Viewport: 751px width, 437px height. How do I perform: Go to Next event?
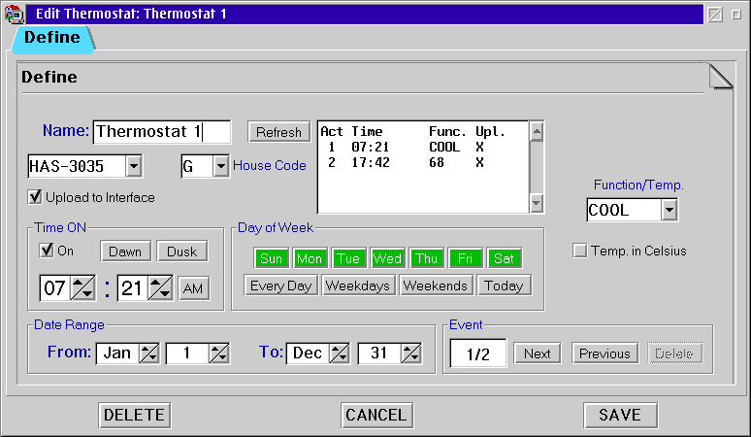[x=537, y=353]
